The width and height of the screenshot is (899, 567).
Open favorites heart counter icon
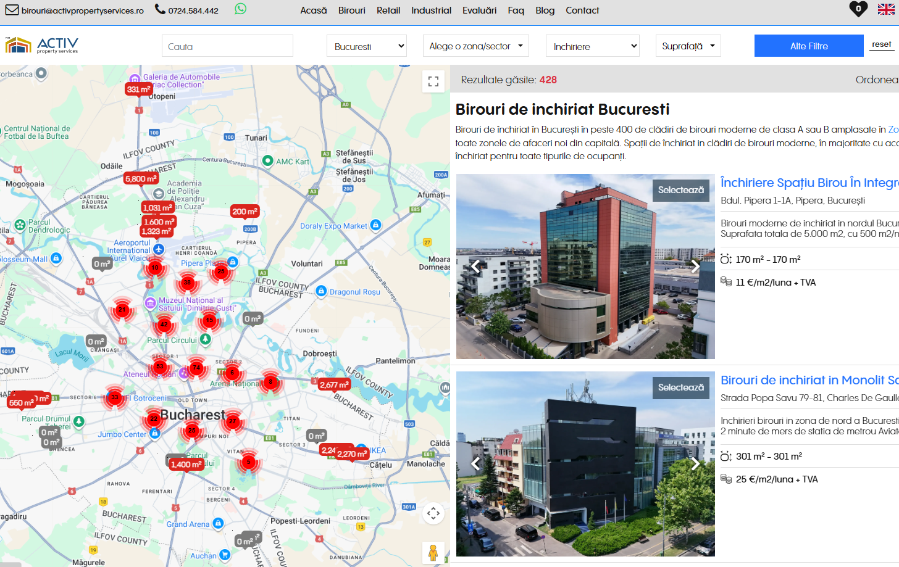point(858,9)
